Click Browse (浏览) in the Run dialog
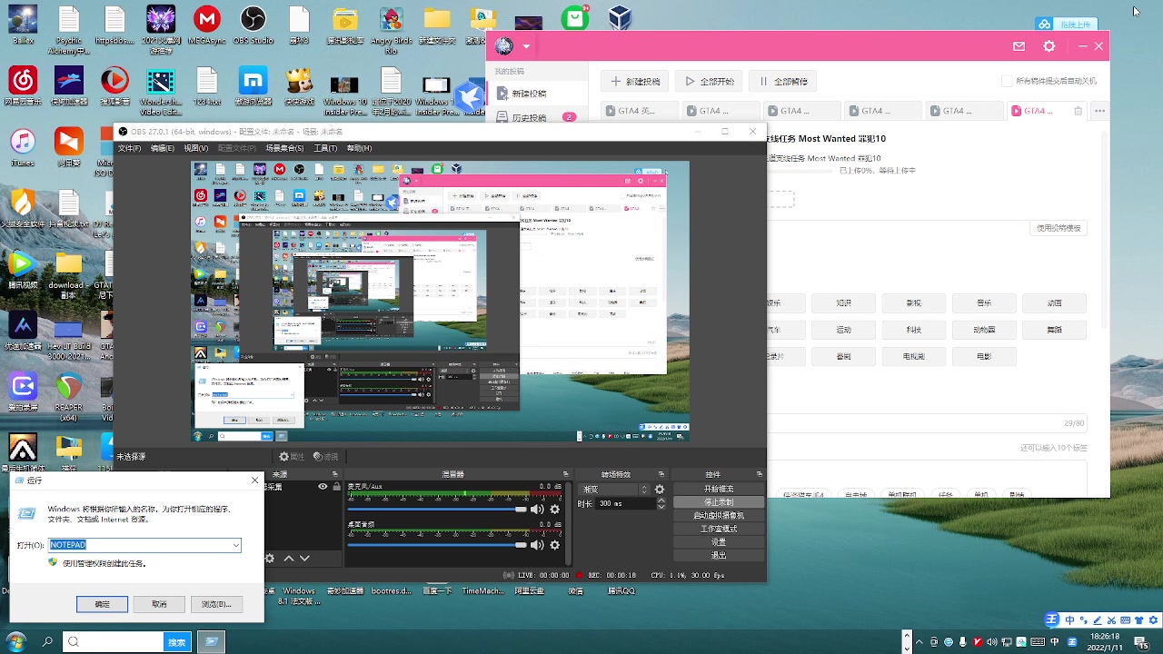Image resolution: width=1163 pixels, height=654 pixels. pos(216,604)
